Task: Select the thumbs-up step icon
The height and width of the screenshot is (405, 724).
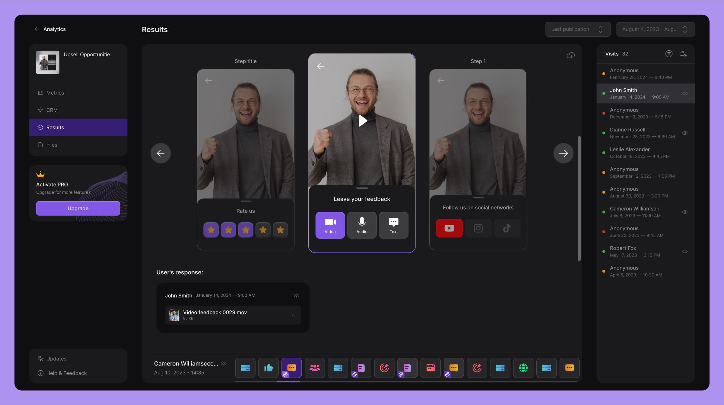Action: pos(268,368)
